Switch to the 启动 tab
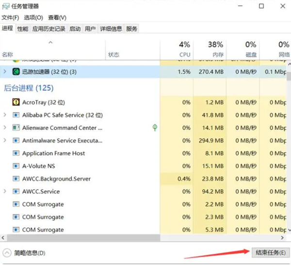The height and width of the screenshot is (265, 291). pos(75,29)
